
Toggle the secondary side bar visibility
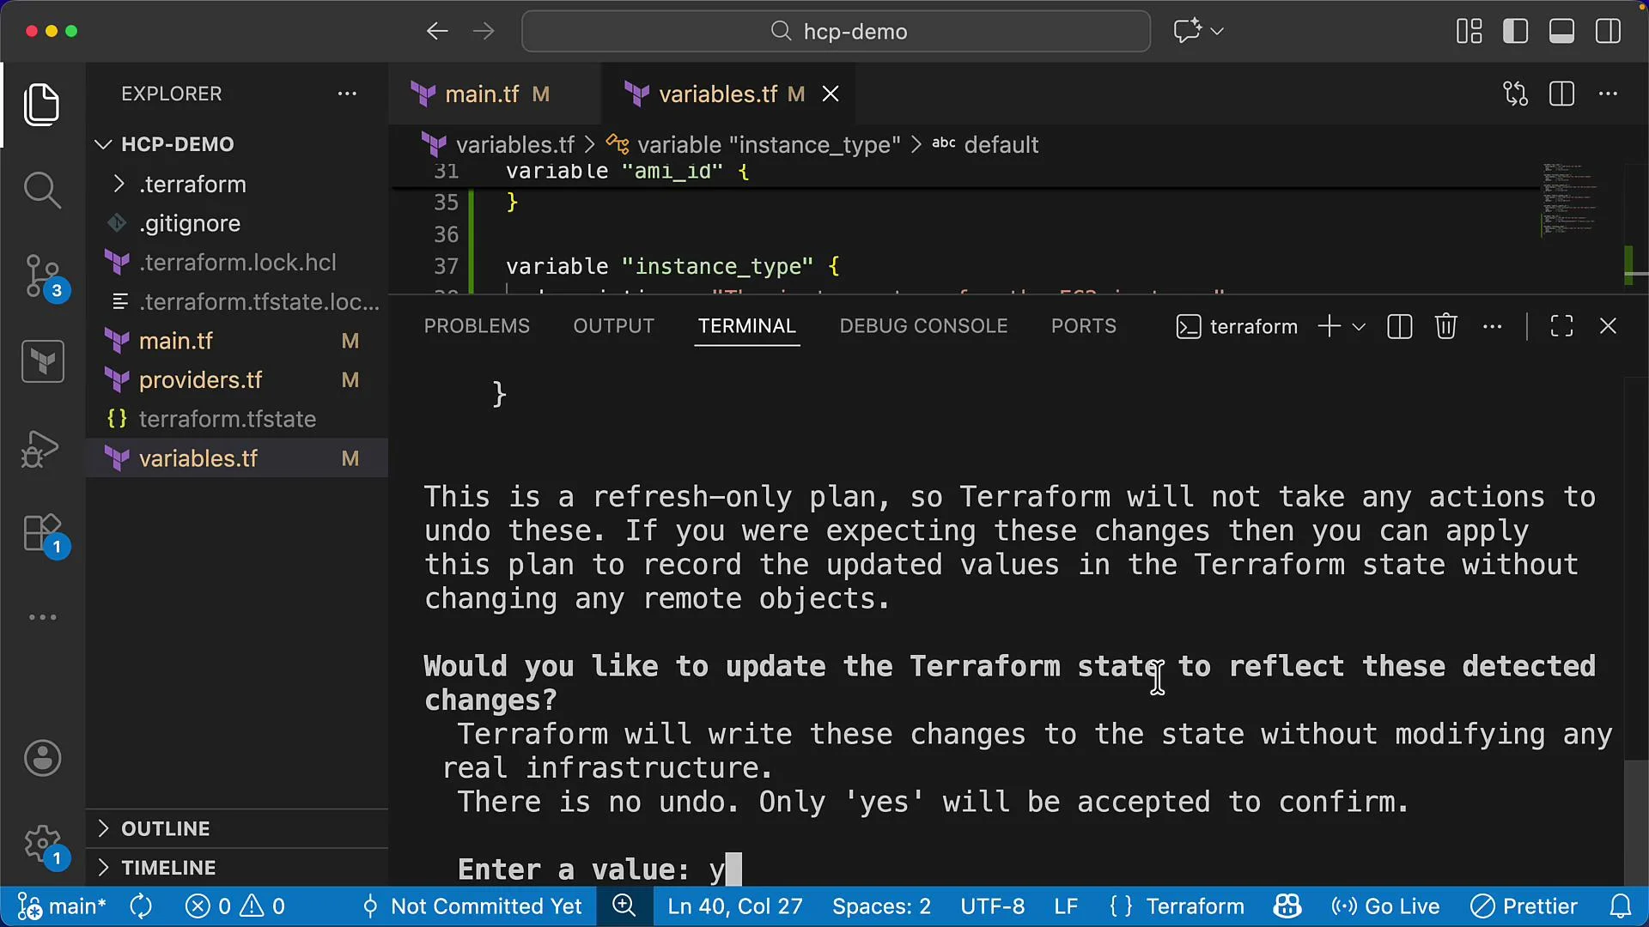pyautogui.click(x=1609, y=32)
